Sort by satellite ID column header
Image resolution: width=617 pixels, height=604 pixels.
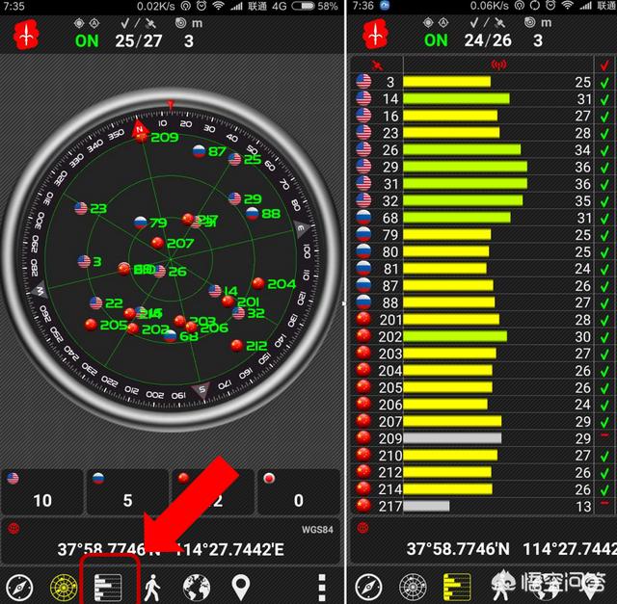(377, 65)
